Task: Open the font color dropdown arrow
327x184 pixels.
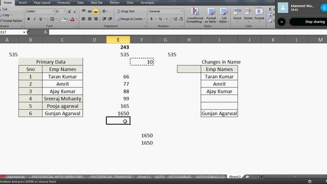Action: [x=77, y=19]
